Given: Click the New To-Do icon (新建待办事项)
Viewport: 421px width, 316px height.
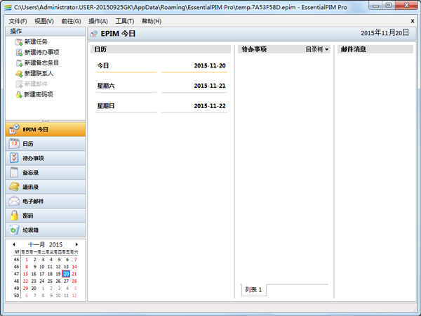Looking at the screenshot, I should (18, 53).
